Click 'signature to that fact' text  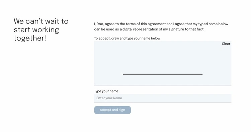coord(186,29)
